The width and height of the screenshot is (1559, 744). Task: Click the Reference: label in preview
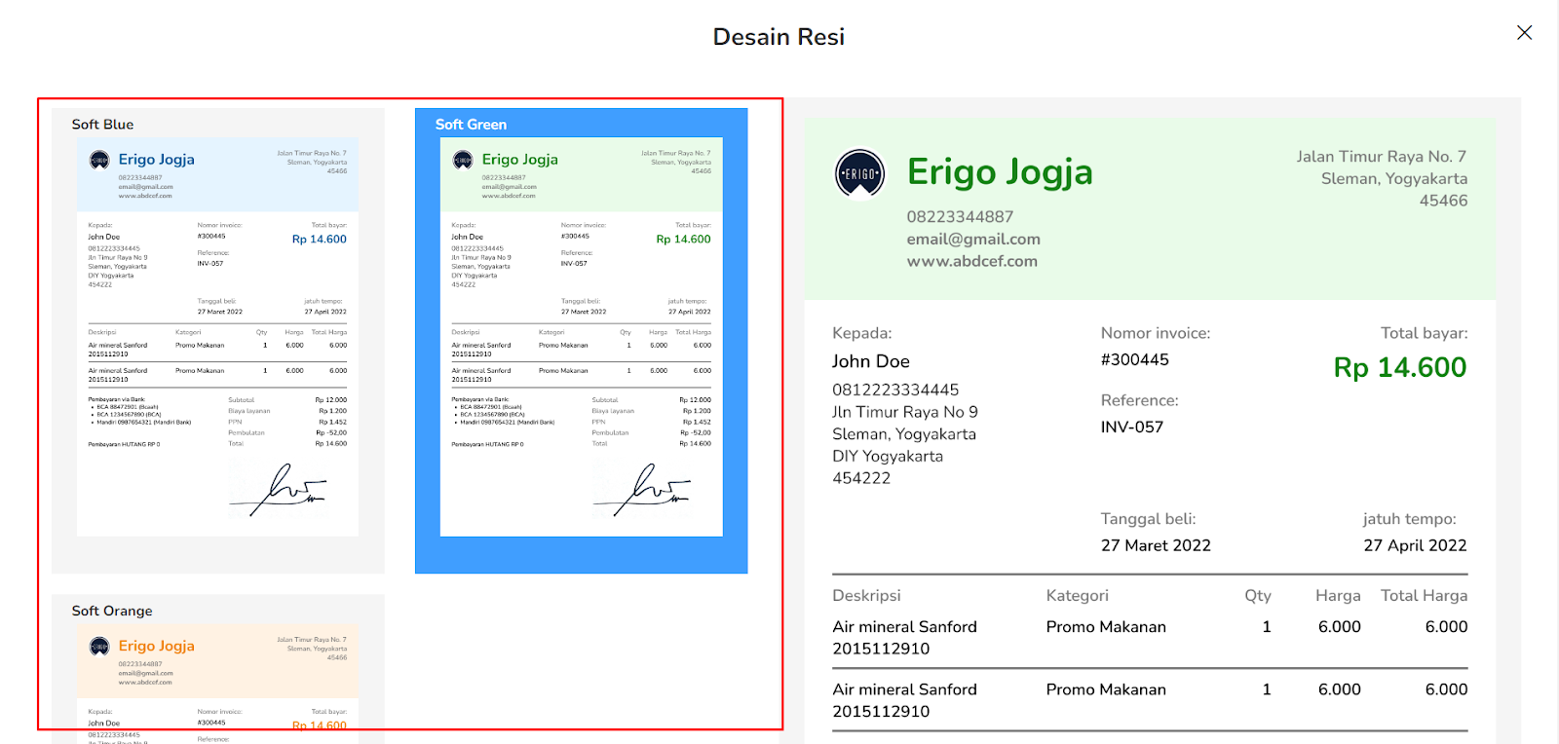[x=1139, y=400]
